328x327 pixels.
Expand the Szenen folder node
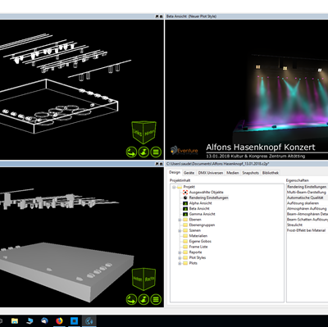180,230
